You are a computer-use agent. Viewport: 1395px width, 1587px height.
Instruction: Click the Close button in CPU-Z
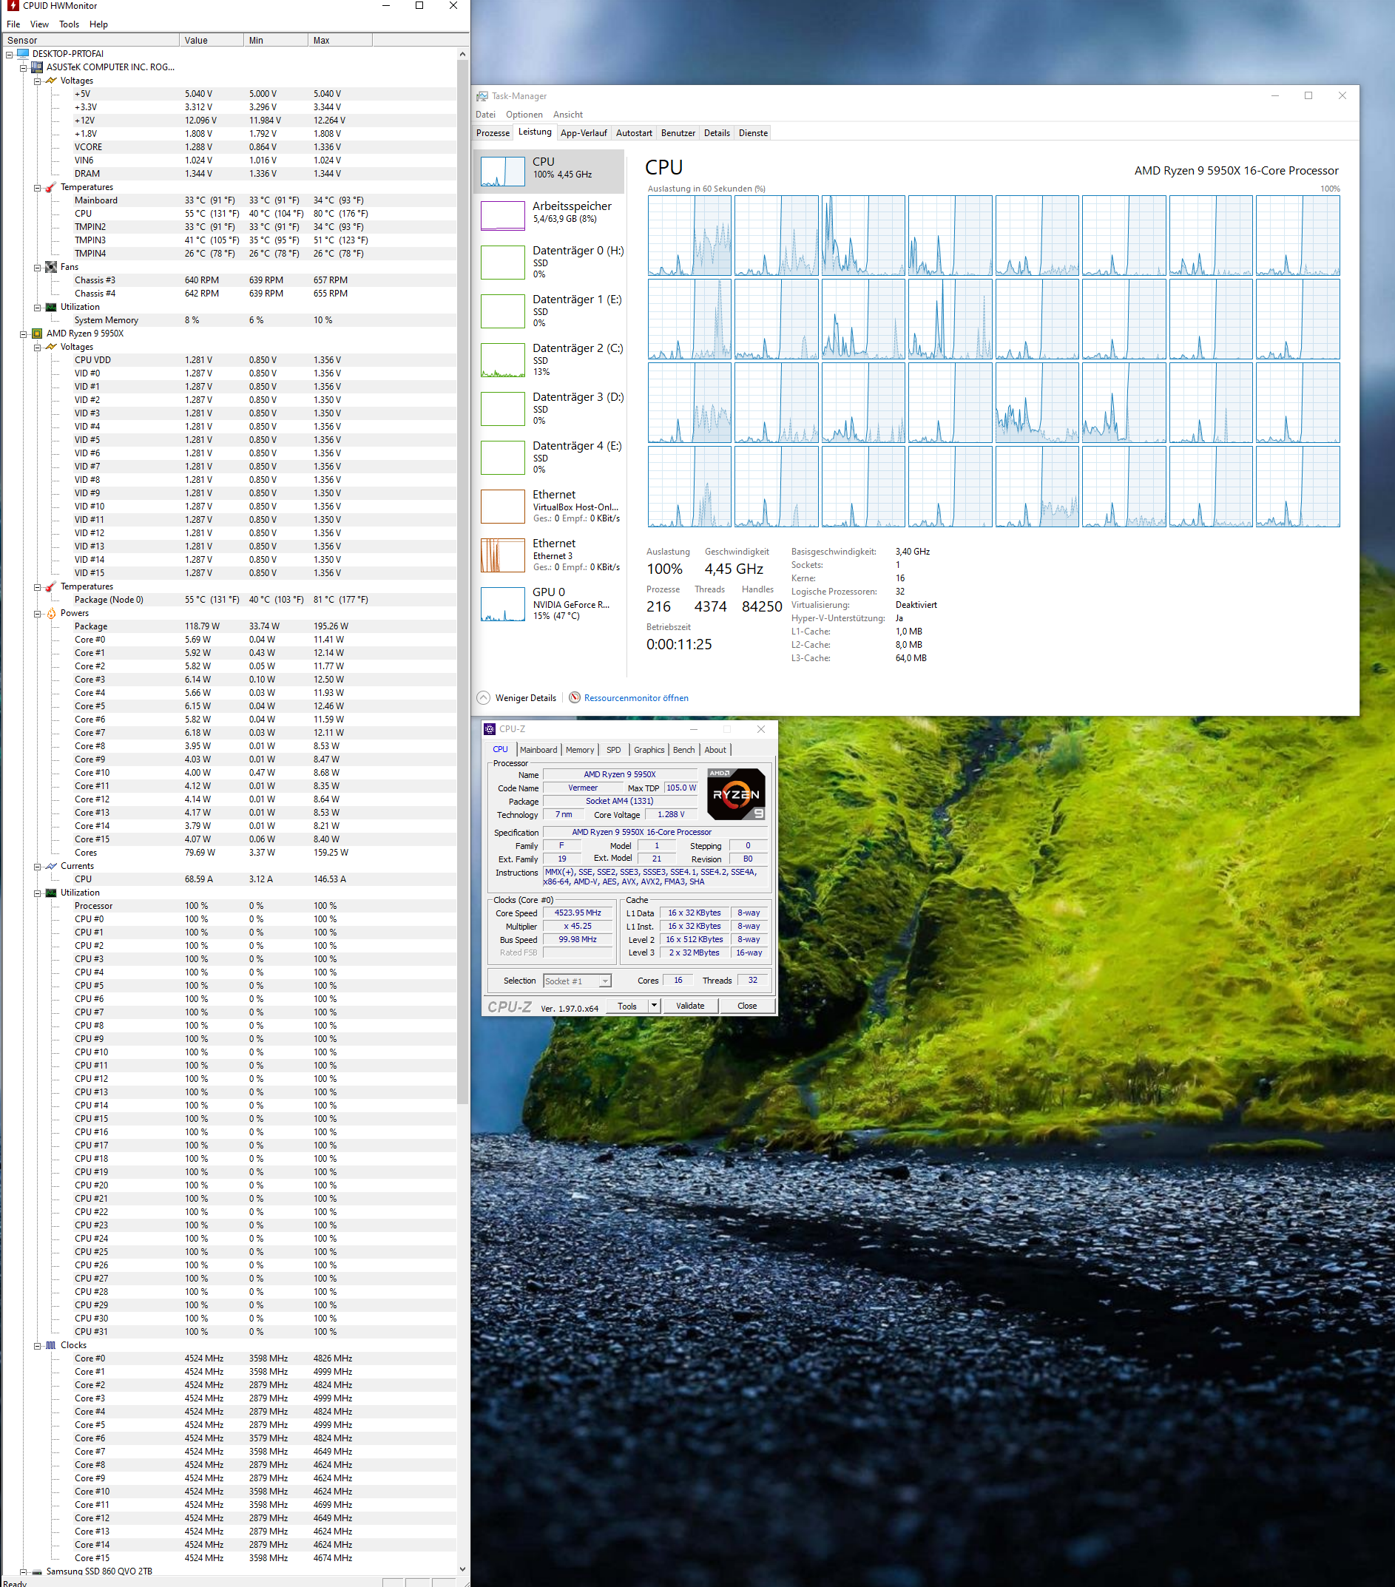(746, 1006)
